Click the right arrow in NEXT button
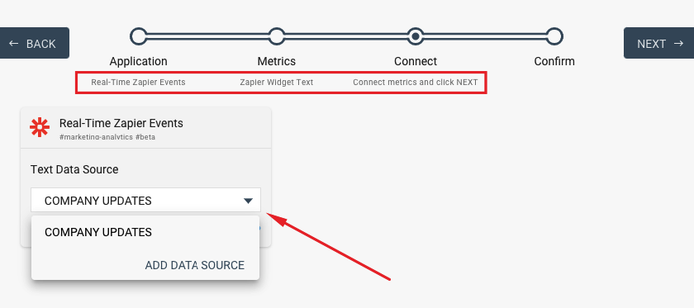694x308 pixels. point(678,44)
